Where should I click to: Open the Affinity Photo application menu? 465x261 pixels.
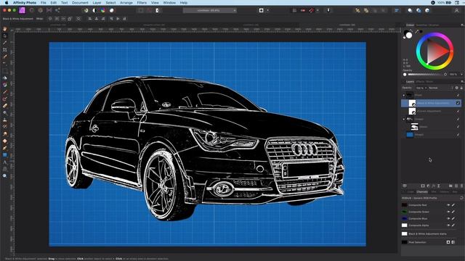tap(25, 3)
